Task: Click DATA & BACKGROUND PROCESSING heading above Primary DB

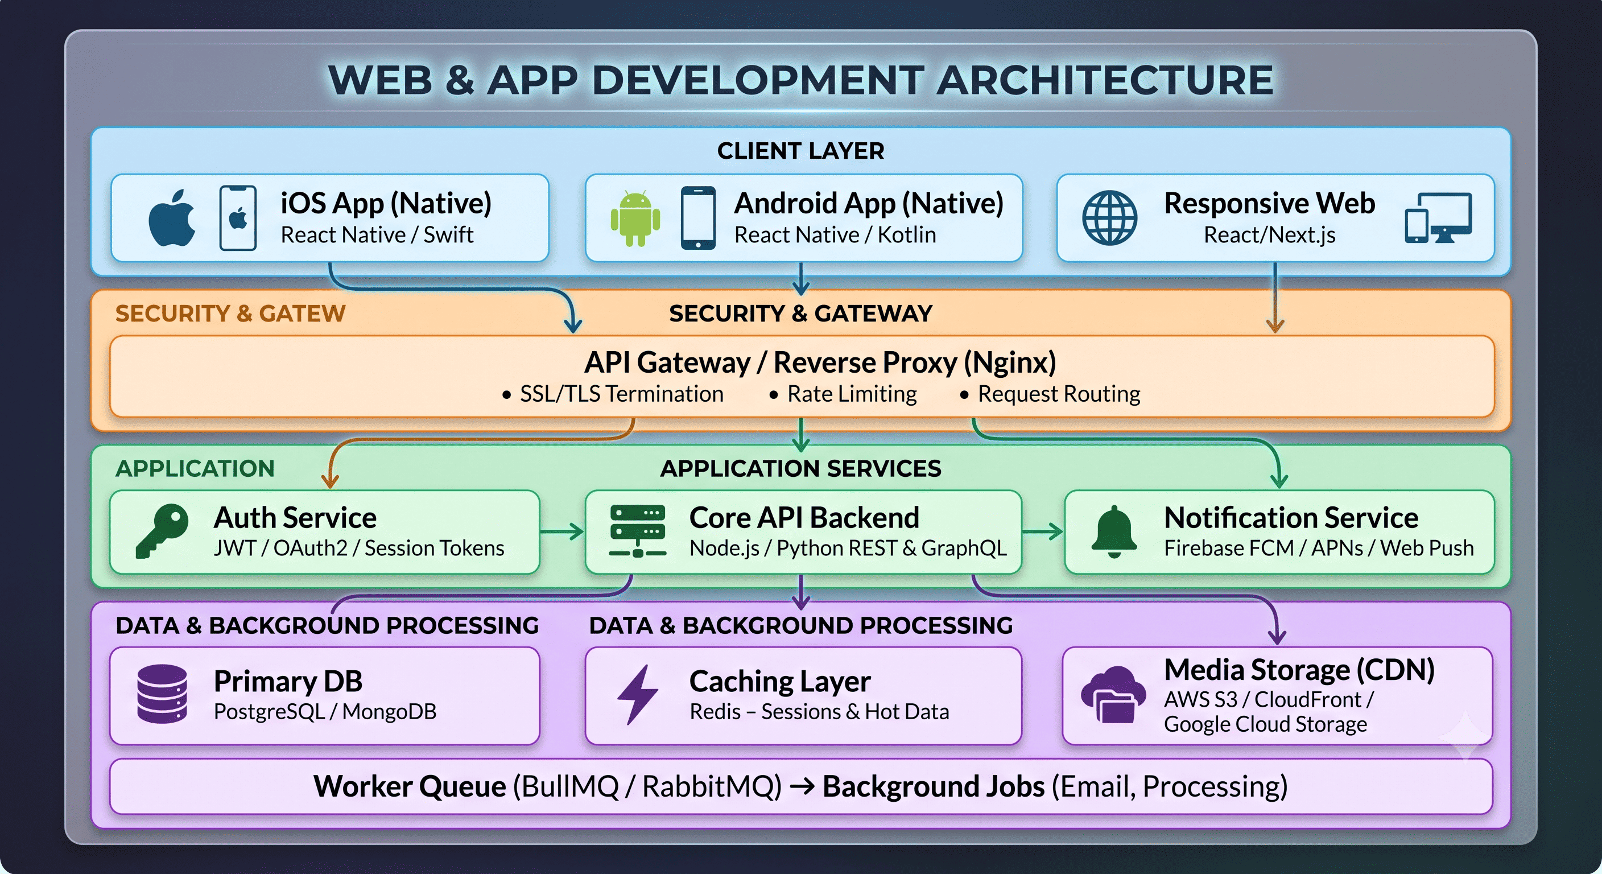Action: click(x=327, y=626)
